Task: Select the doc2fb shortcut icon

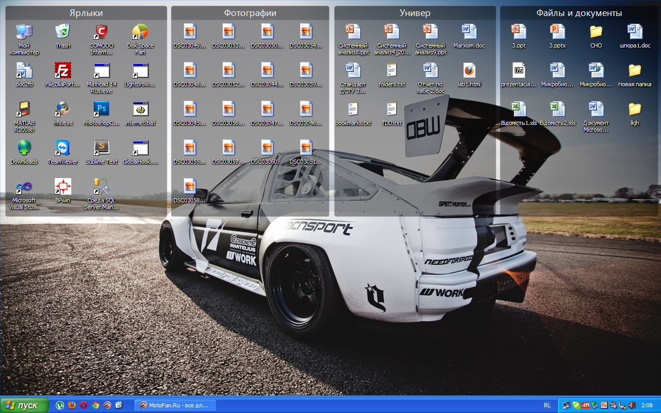Action: pos(24,71)
